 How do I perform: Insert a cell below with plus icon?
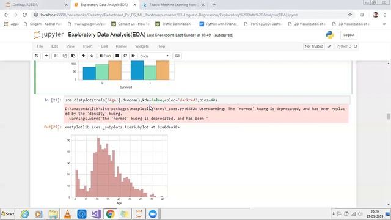[46, 56]
